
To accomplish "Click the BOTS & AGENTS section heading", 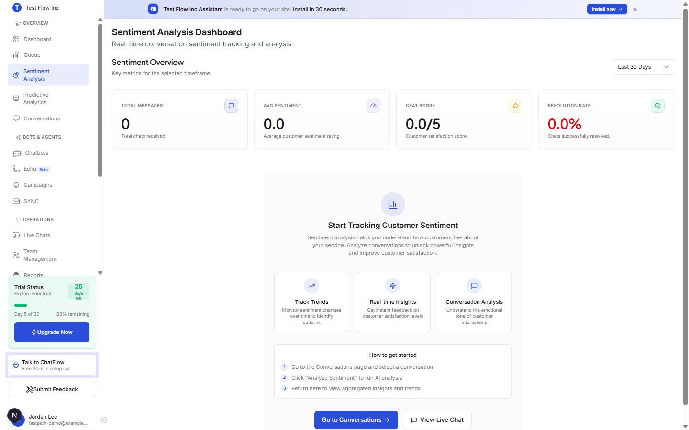I will 42,137.
